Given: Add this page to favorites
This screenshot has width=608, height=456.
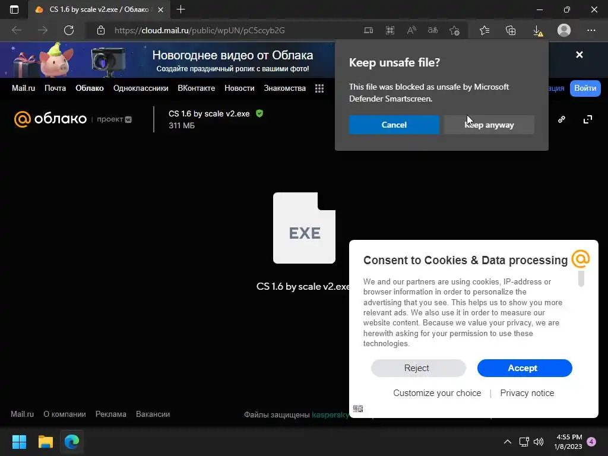Looking at the screenshot, I should point(454,30).
